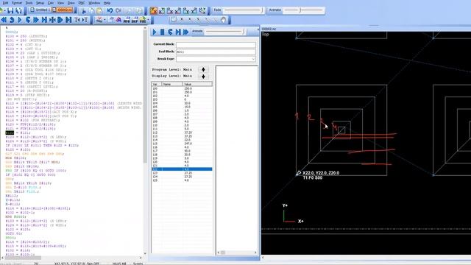Click the single play arrow in editor toolbar
This screenshot has height=265, width=471.
[20, 20]
